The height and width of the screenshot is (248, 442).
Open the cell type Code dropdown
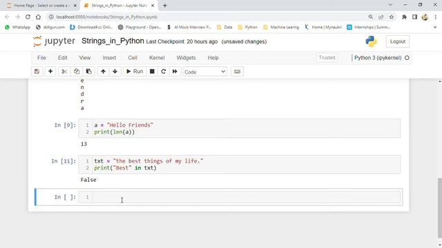point(204,72)
